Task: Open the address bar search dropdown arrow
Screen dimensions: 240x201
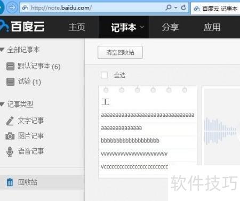Action: [176, 7]
